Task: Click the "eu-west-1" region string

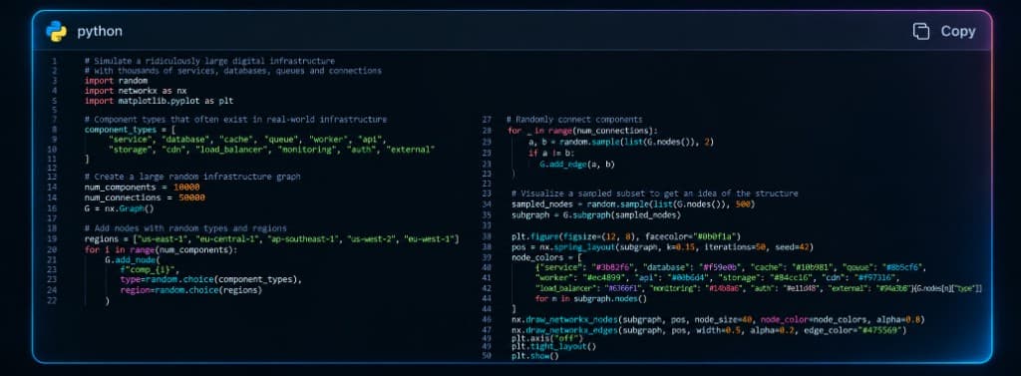Action: click(430, 239)
